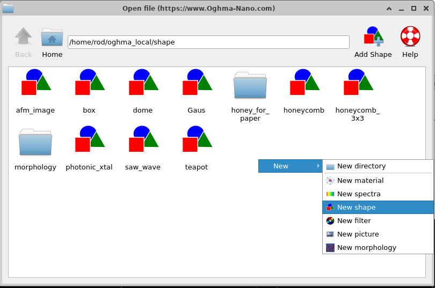Click the afm_image file name label

click(x=35, y=110)
